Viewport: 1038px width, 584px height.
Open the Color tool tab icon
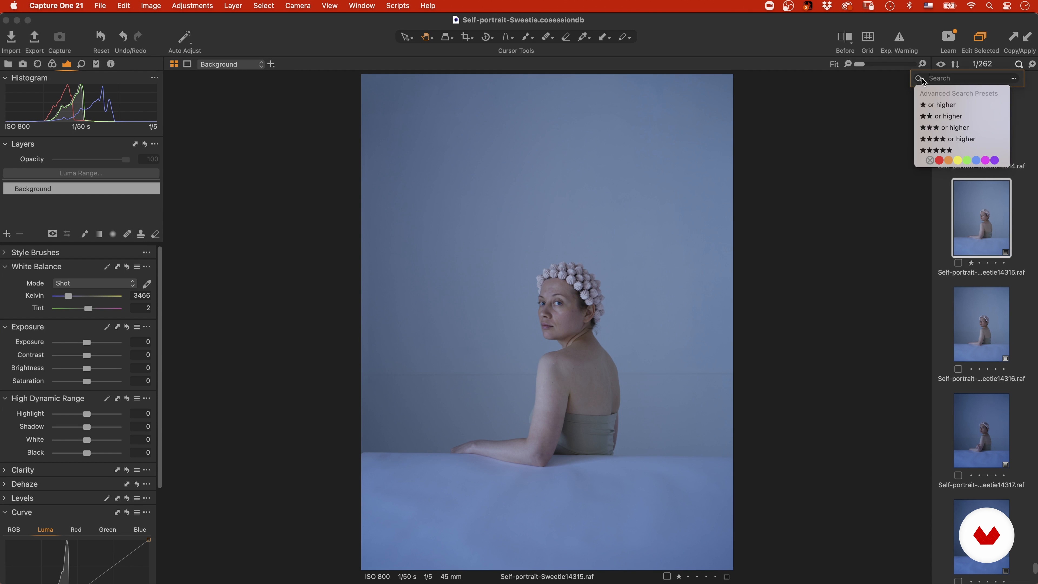click(x=52, y=64)
